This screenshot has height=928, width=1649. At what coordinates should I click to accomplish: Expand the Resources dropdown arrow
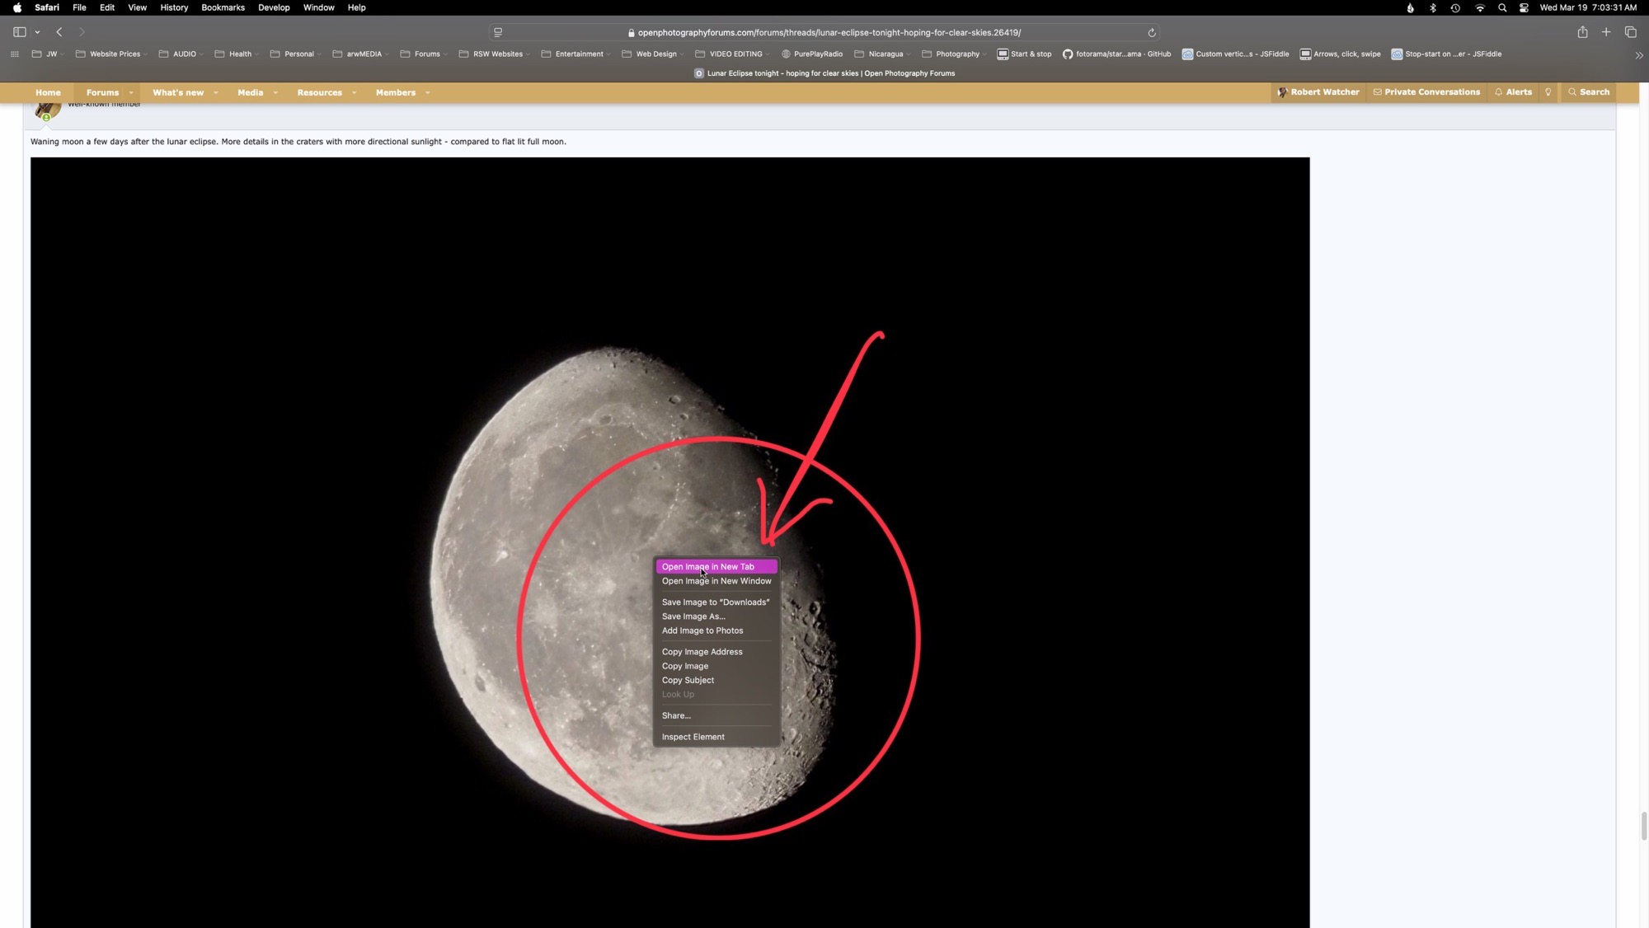point(355,92)
